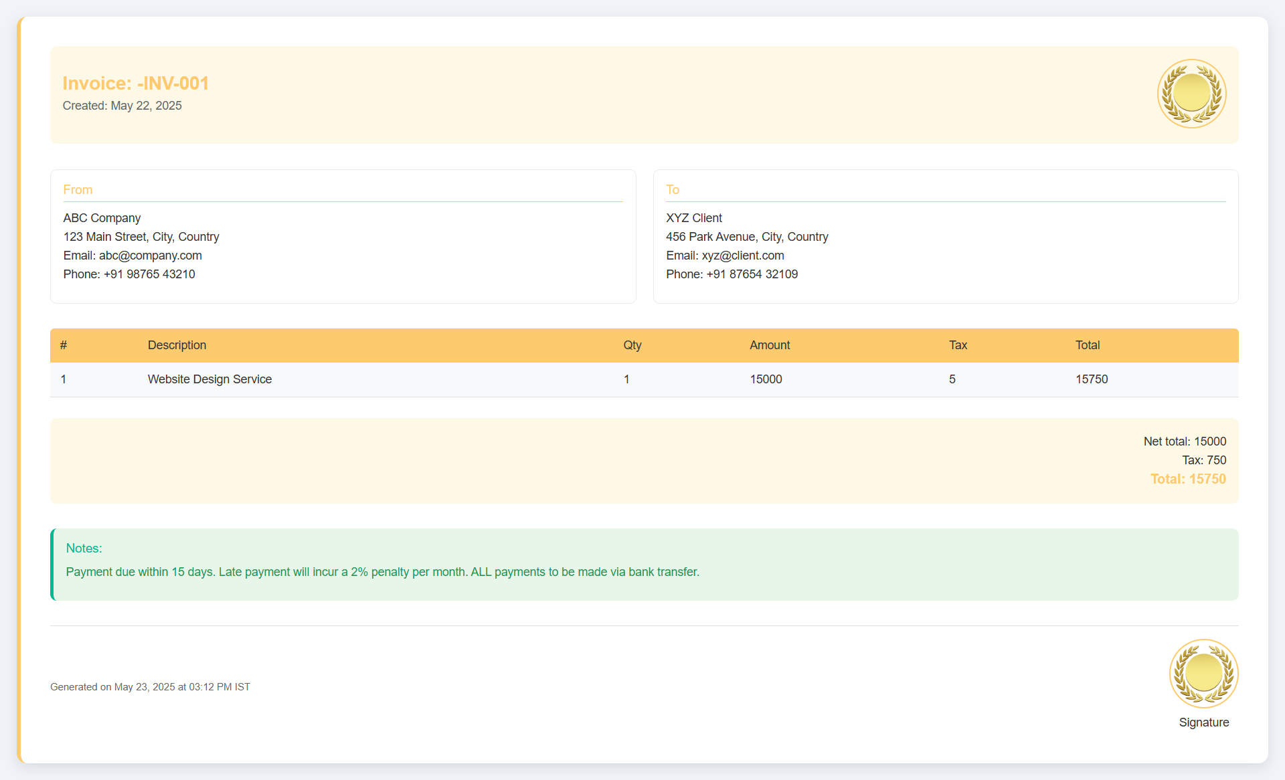Click the Qty column header
The width and height of the screenshot is (1285, 780).
point(632,345)
